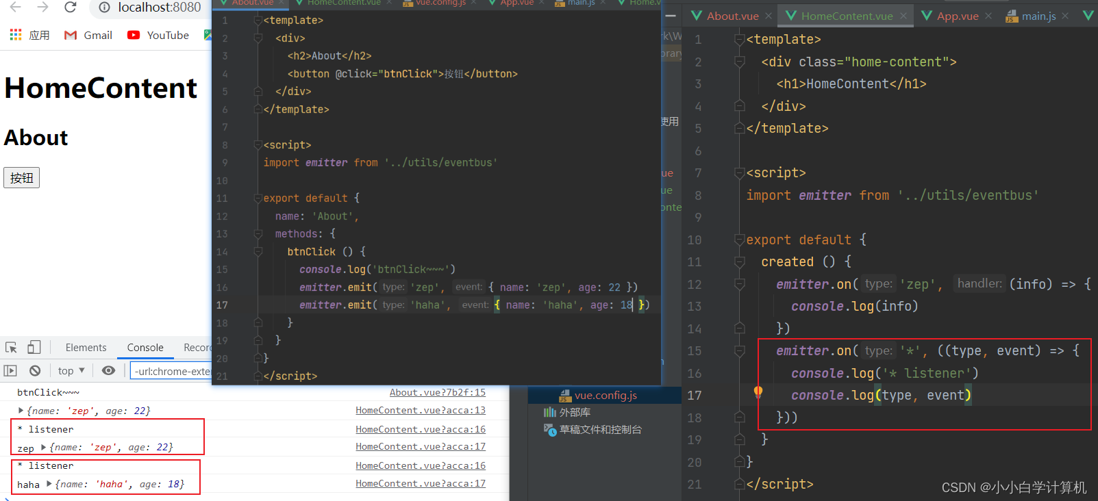Screen dimensions: 1098x501
Task: Click the 草稿文件和控制台 scratches icon
Action: 549,430
